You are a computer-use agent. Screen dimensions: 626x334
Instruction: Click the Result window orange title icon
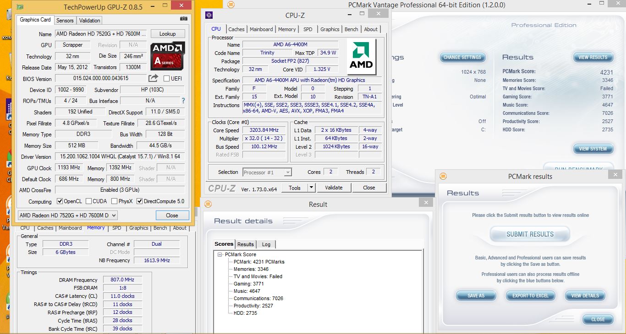(208, 204)
